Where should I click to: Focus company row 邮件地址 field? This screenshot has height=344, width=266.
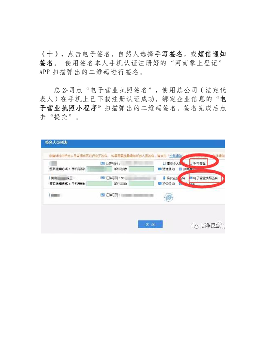[141, 184]
